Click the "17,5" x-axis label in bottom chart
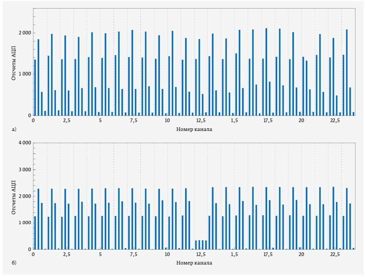Screen dimensions: 365x277 tap(268, 254)
